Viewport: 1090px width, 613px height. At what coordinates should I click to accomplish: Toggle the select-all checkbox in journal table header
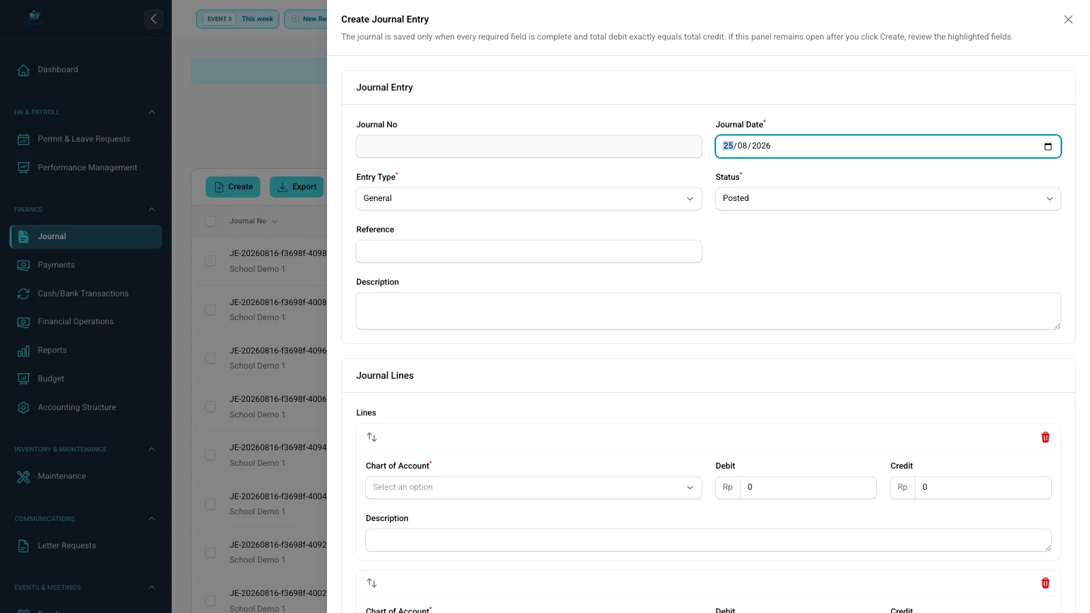(x=211, y=221)
